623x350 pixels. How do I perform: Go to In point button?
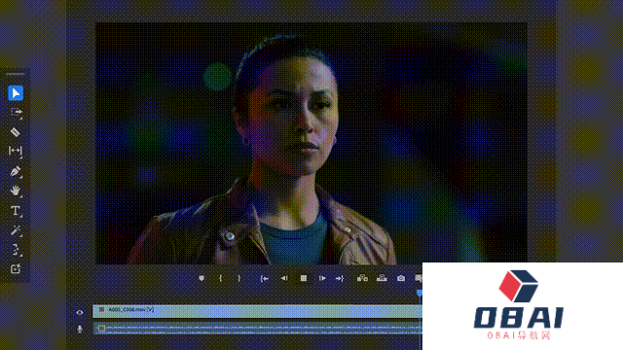(264, 279)
